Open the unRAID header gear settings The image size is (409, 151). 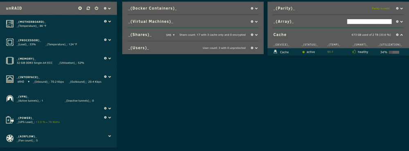point(105,8)
